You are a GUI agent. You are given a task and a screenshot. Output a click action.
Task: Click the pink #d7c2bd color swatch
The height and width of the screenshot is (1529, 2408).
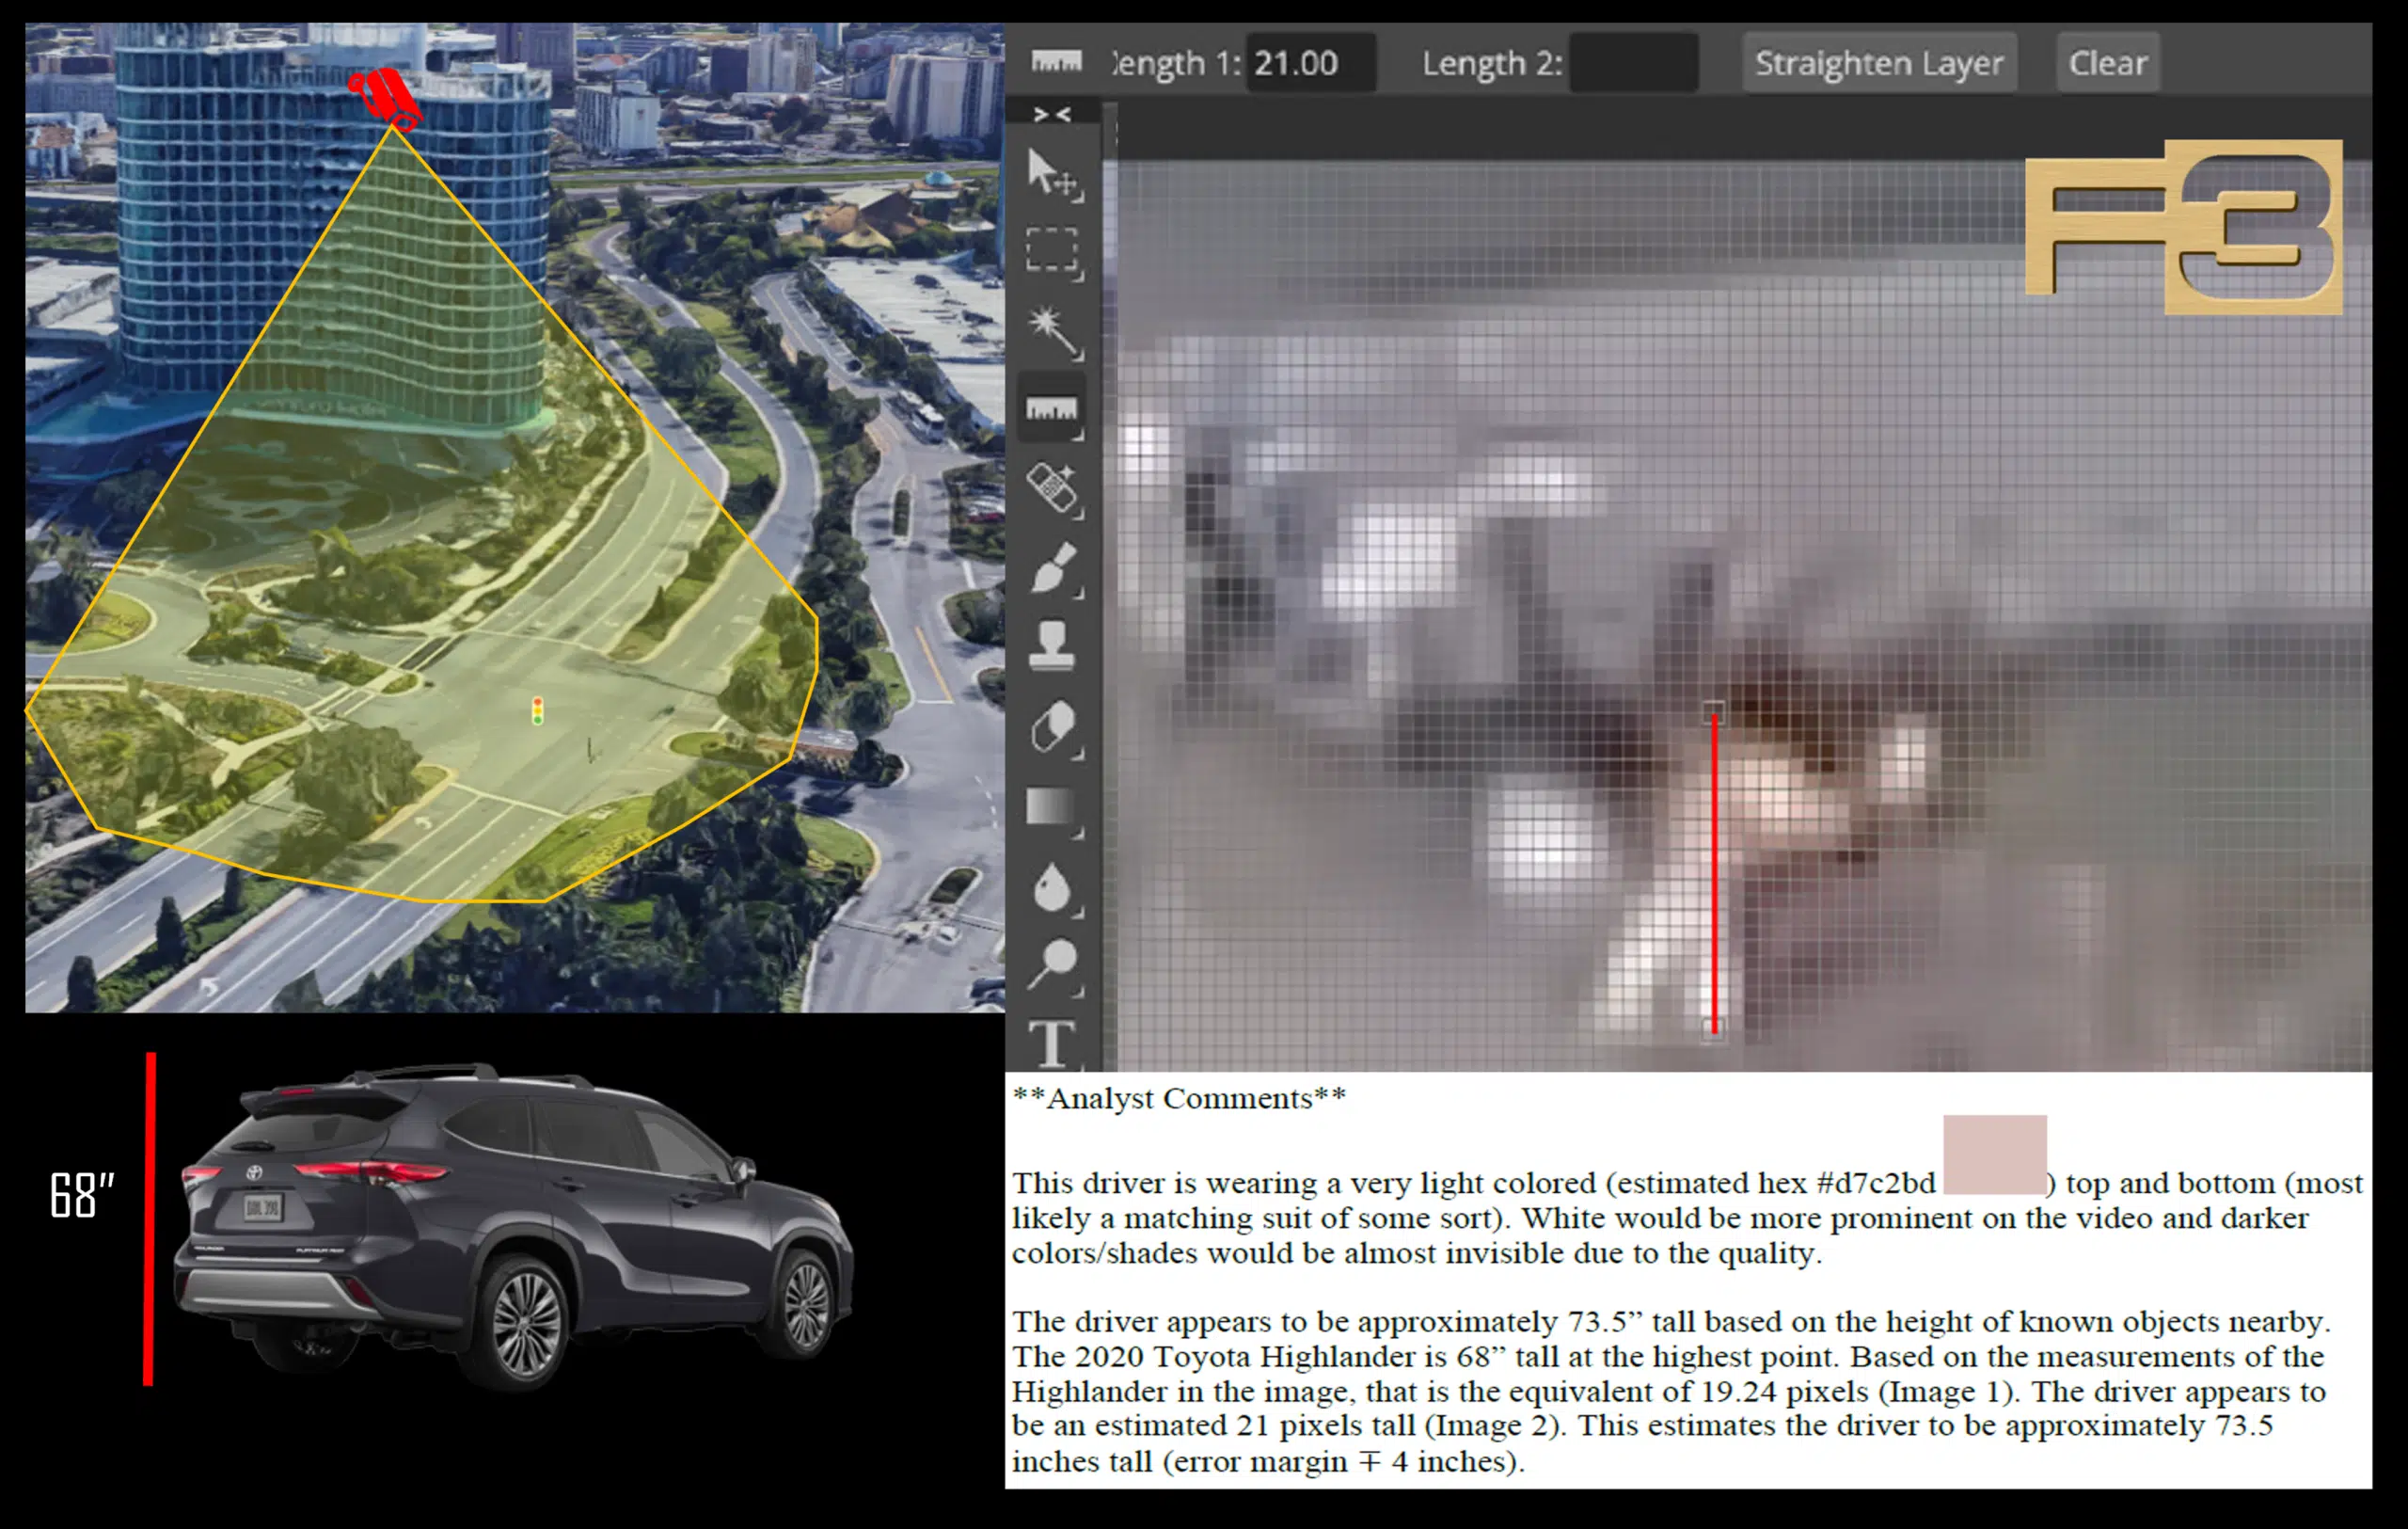tap(1995, 1154)
